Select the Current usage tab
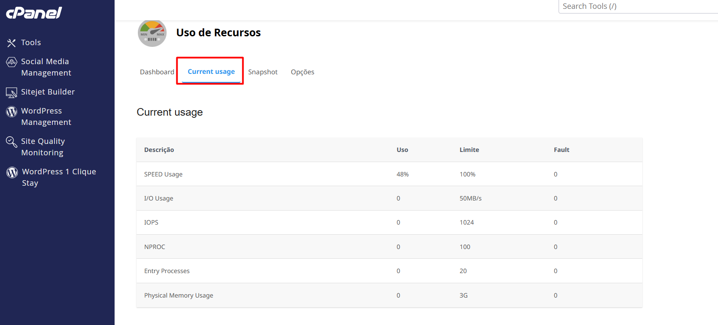This screenshot has height=325, width=718. [x=211, y=72]
